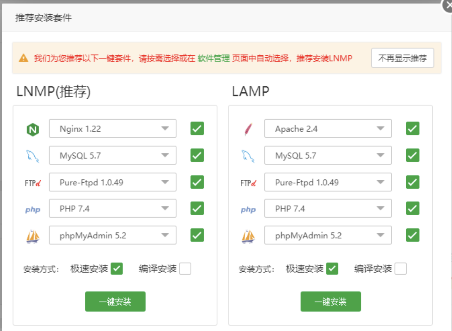Open the Apache 2.4 version dropdown
Screen dimensions: 452x331
[328, 128]
